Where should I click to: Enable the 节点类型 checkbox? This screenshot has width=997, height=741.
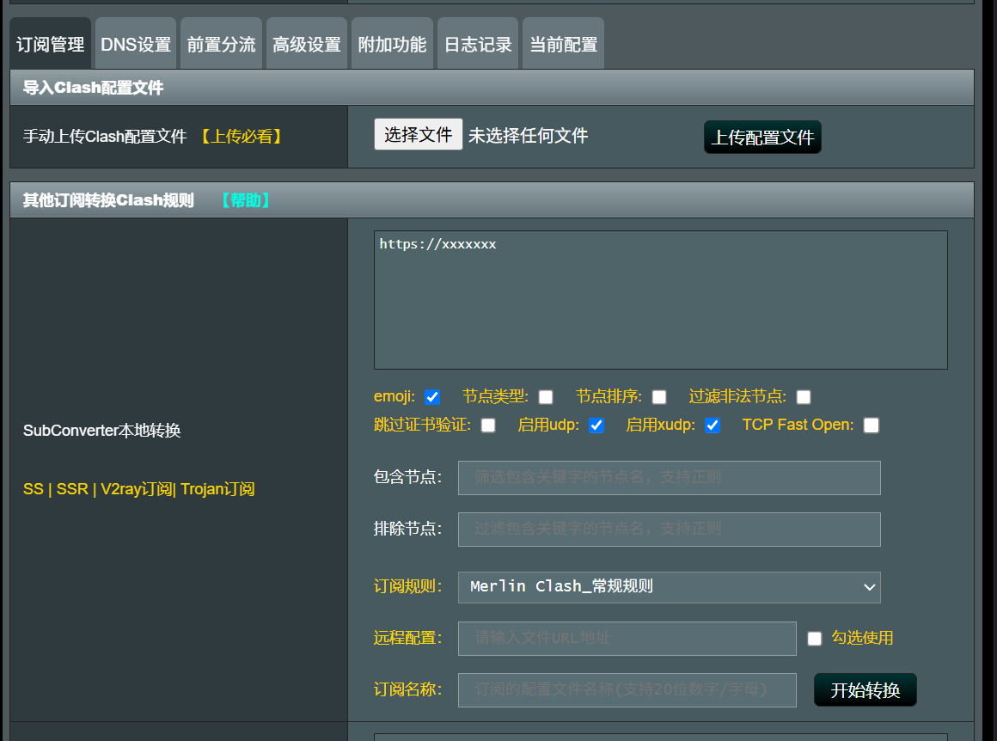coord(546,397)
